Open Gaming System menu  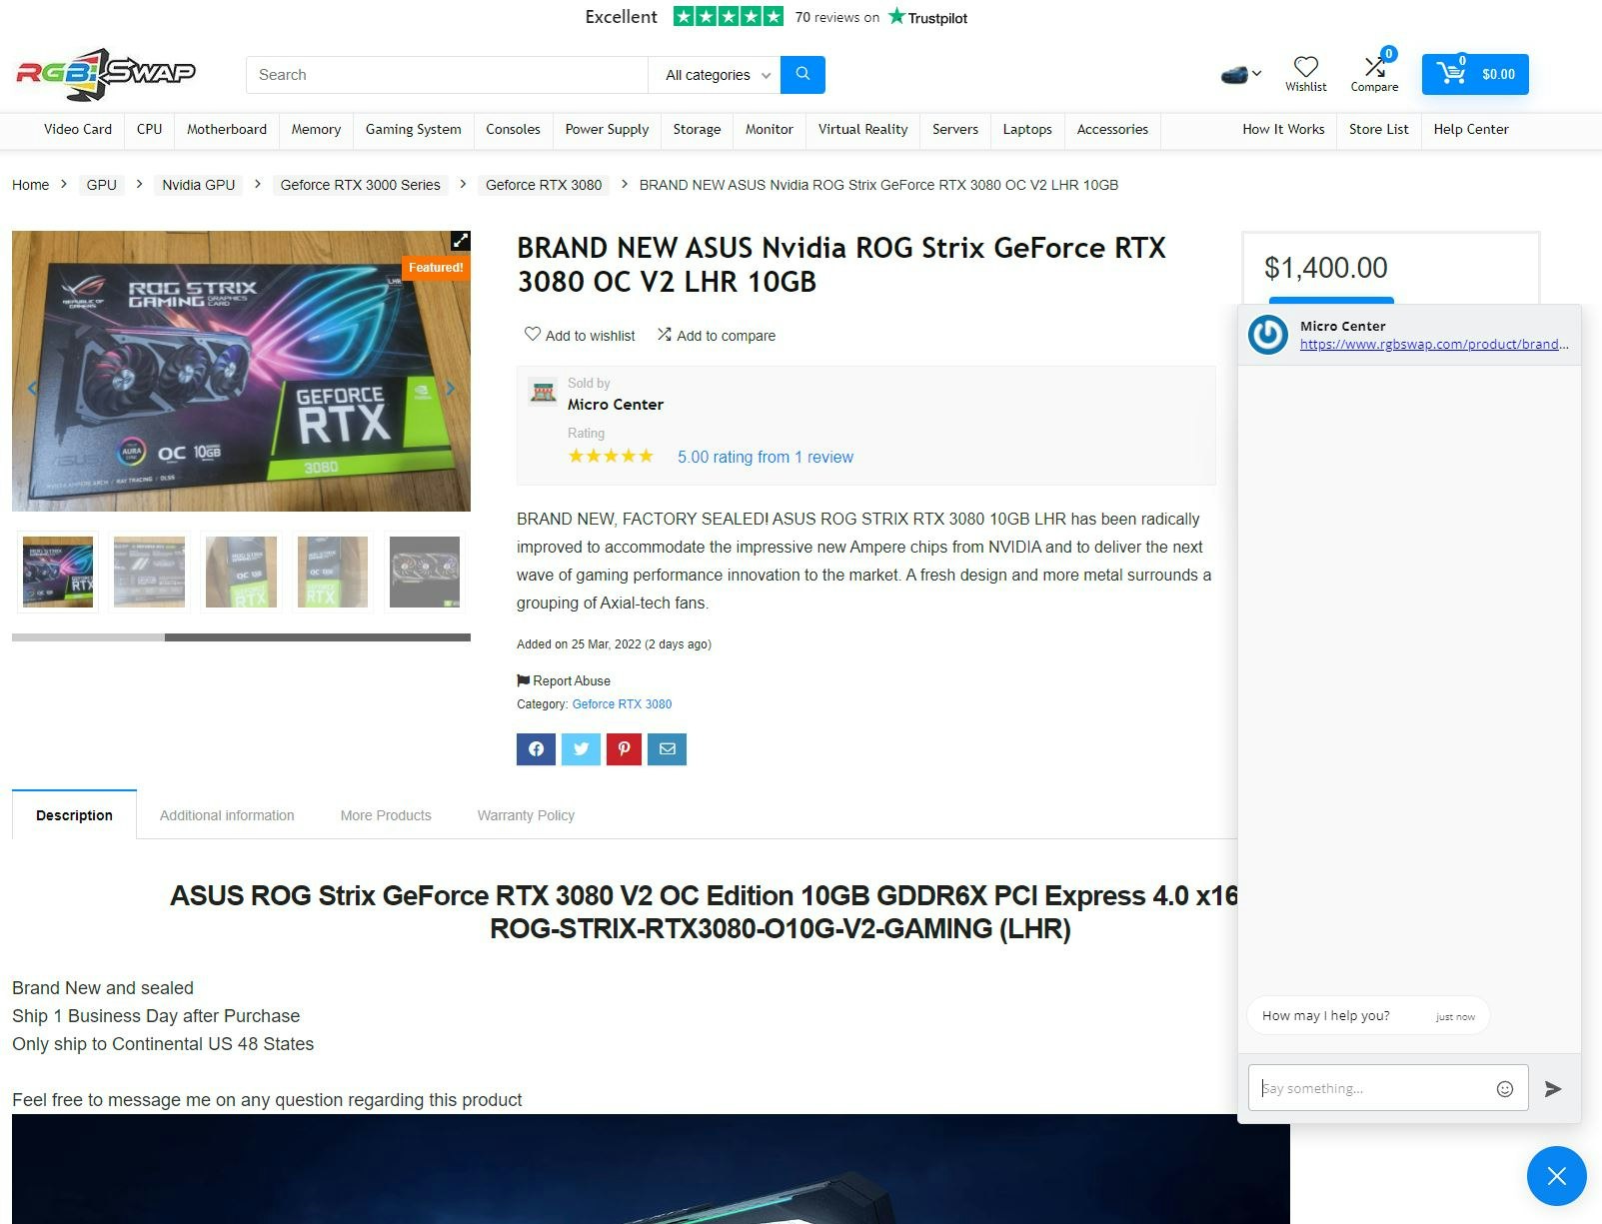[414, 130]
